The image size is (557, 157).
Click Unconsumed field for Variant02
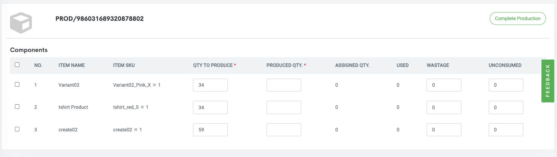tap(506, 85)
